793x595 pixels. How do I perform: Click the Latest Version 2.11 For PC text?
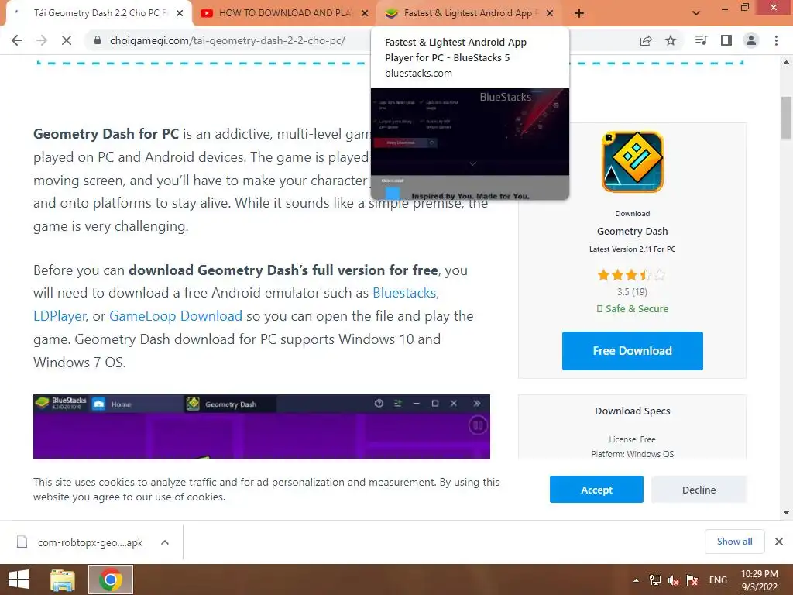pyautogui.click(x=632, y=249)
